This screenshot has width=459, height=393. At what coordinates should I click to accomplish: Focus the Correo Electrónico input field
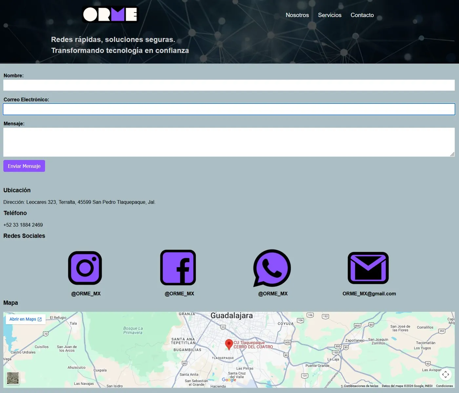[229, 109]
